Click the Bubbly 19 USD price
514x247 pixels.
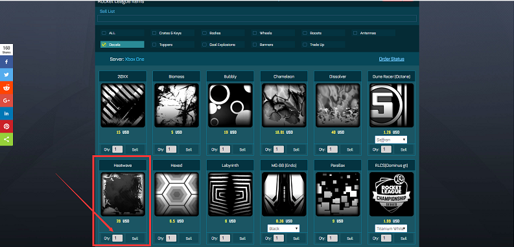pos(230,133)
